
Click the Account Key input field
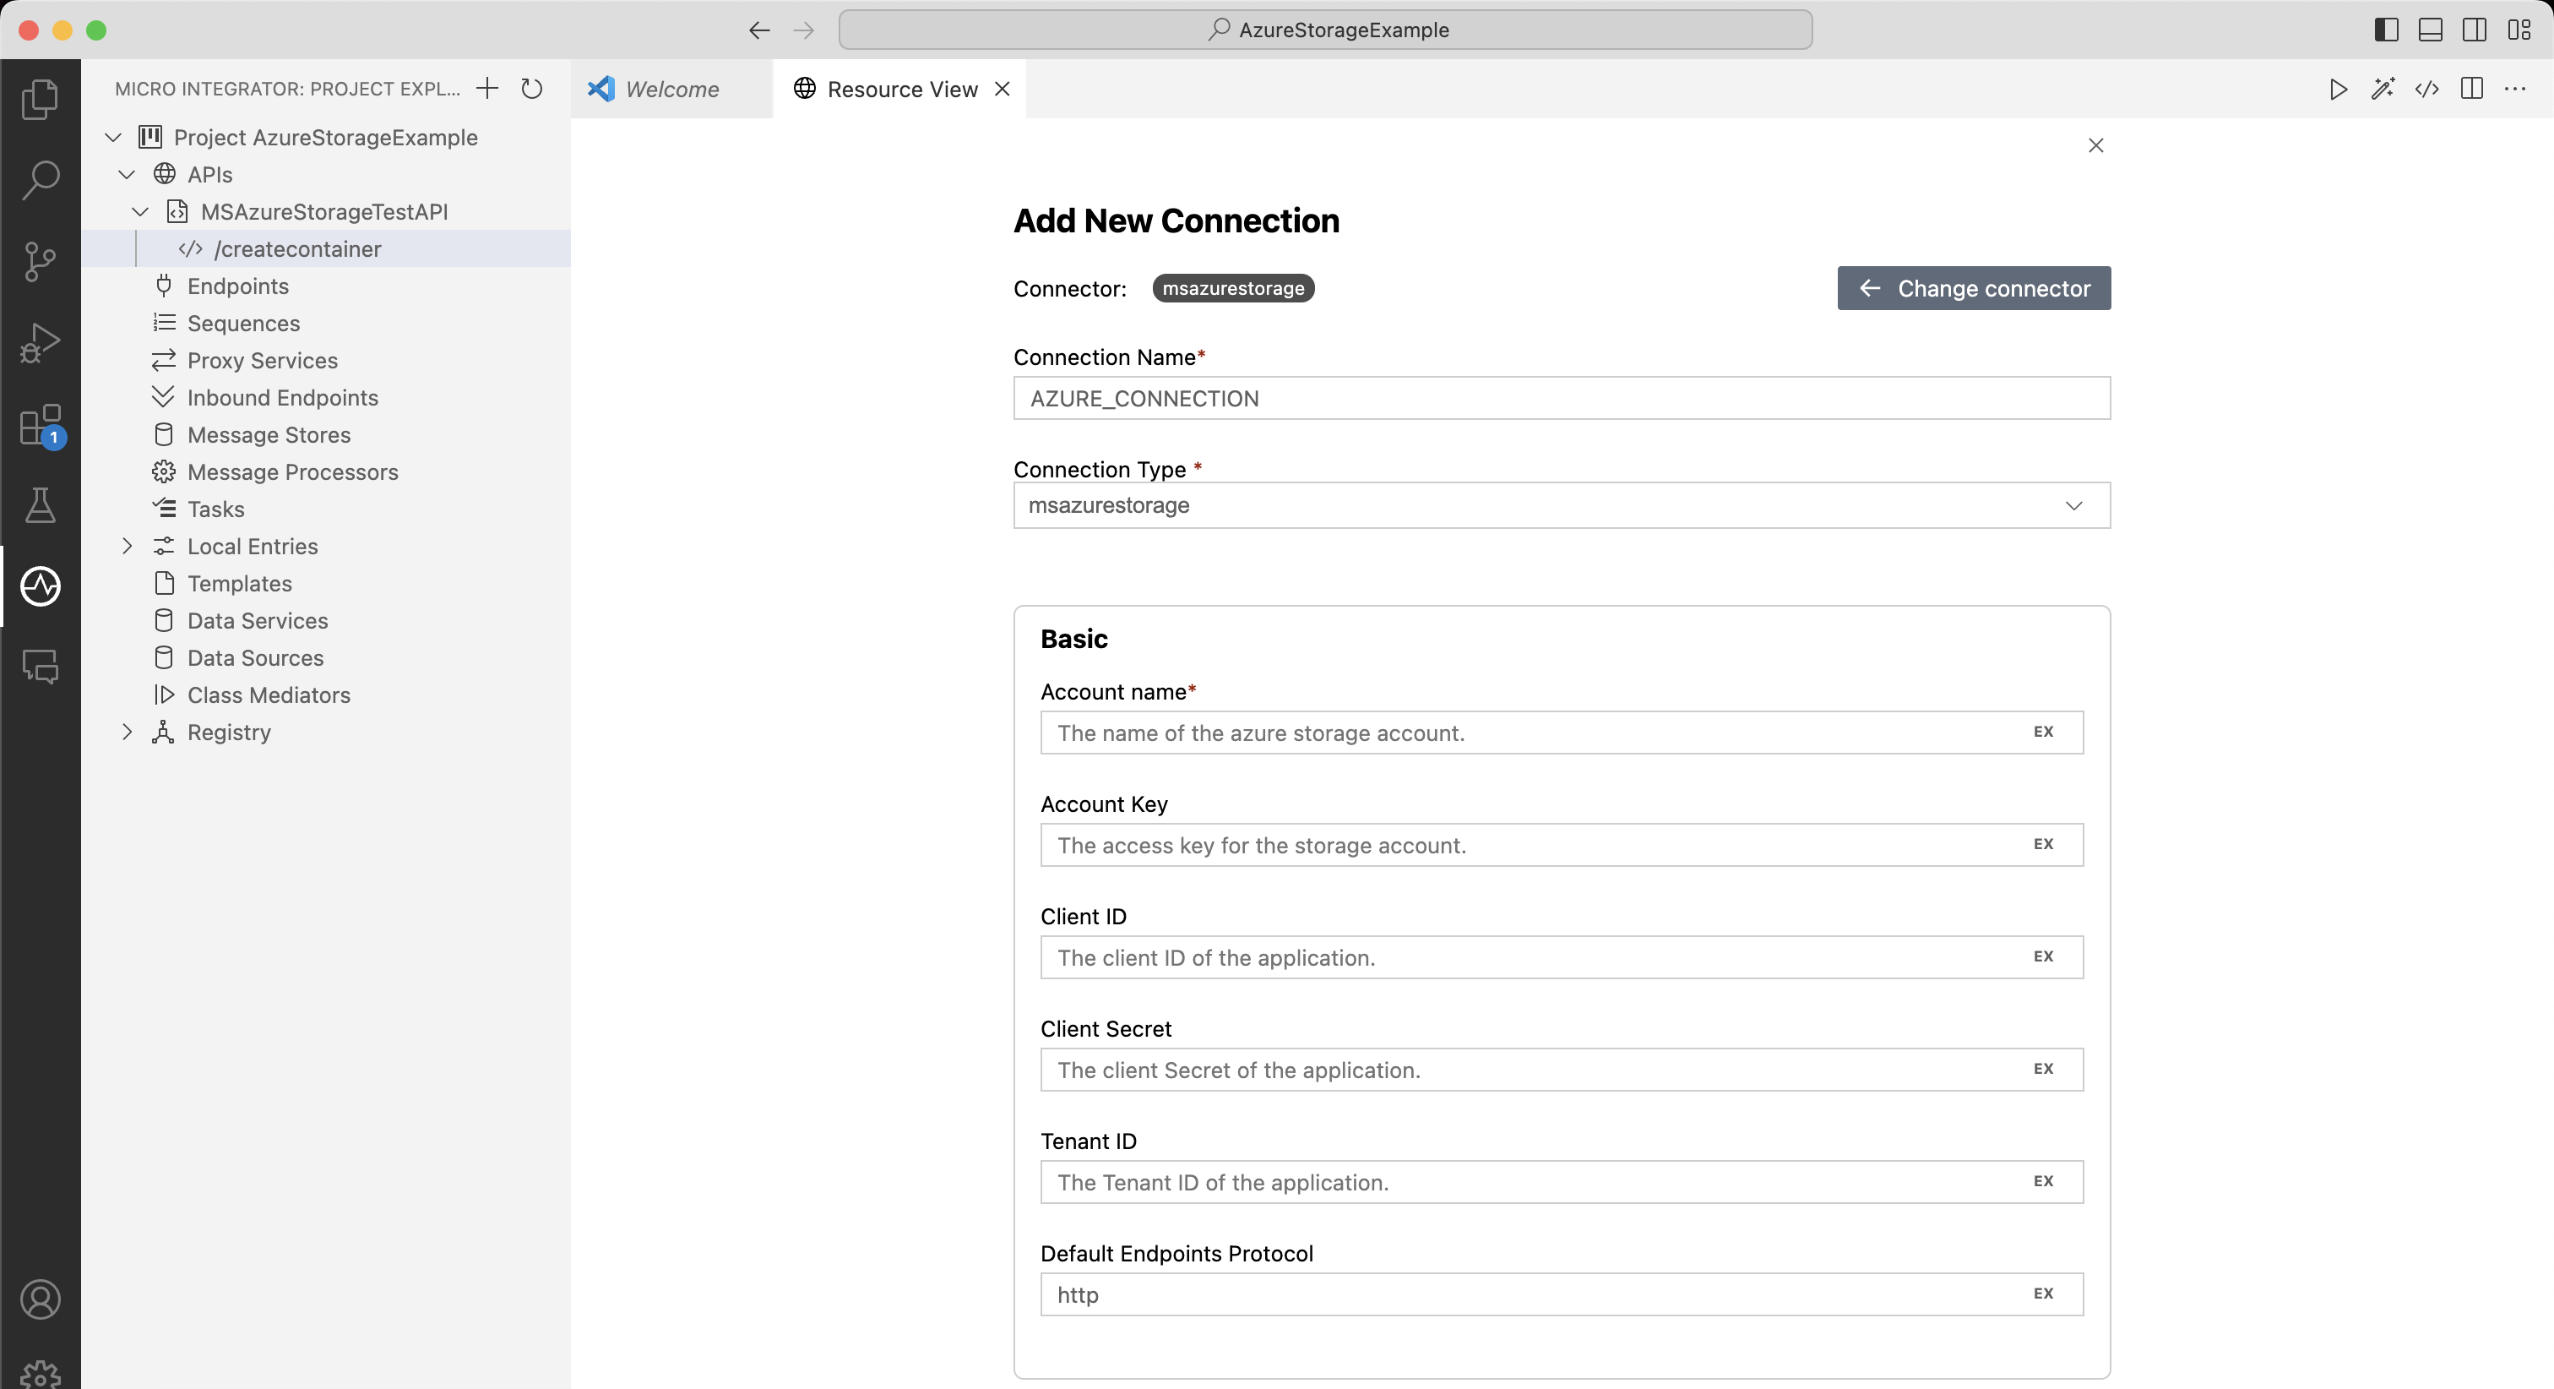click(x=1562, y=844)
